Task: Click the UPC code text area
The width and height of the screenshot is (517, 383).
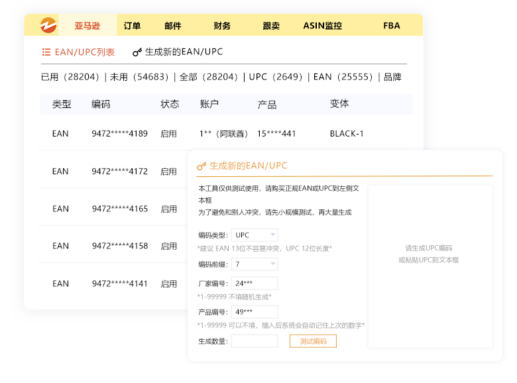Action: (x=430, y=265)
